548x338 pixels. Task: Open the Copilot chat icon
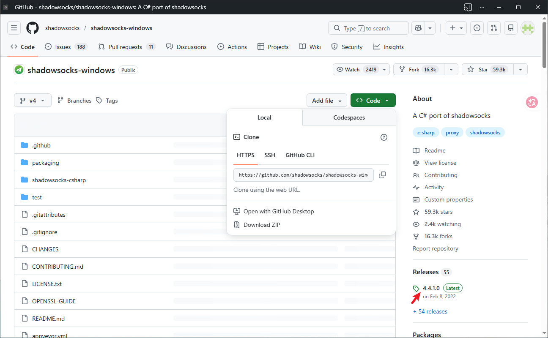pos(418,28)
